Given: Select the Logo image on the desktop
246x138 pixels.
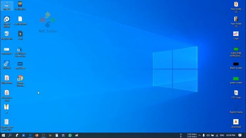Looking at the screenshot, I should pyautogui.click(x=236, y=35).
